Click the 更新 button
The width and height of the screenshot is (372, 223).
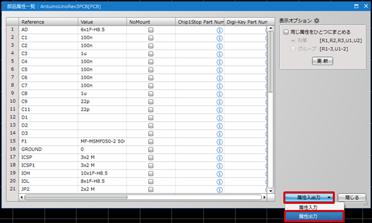pos(322,61)
